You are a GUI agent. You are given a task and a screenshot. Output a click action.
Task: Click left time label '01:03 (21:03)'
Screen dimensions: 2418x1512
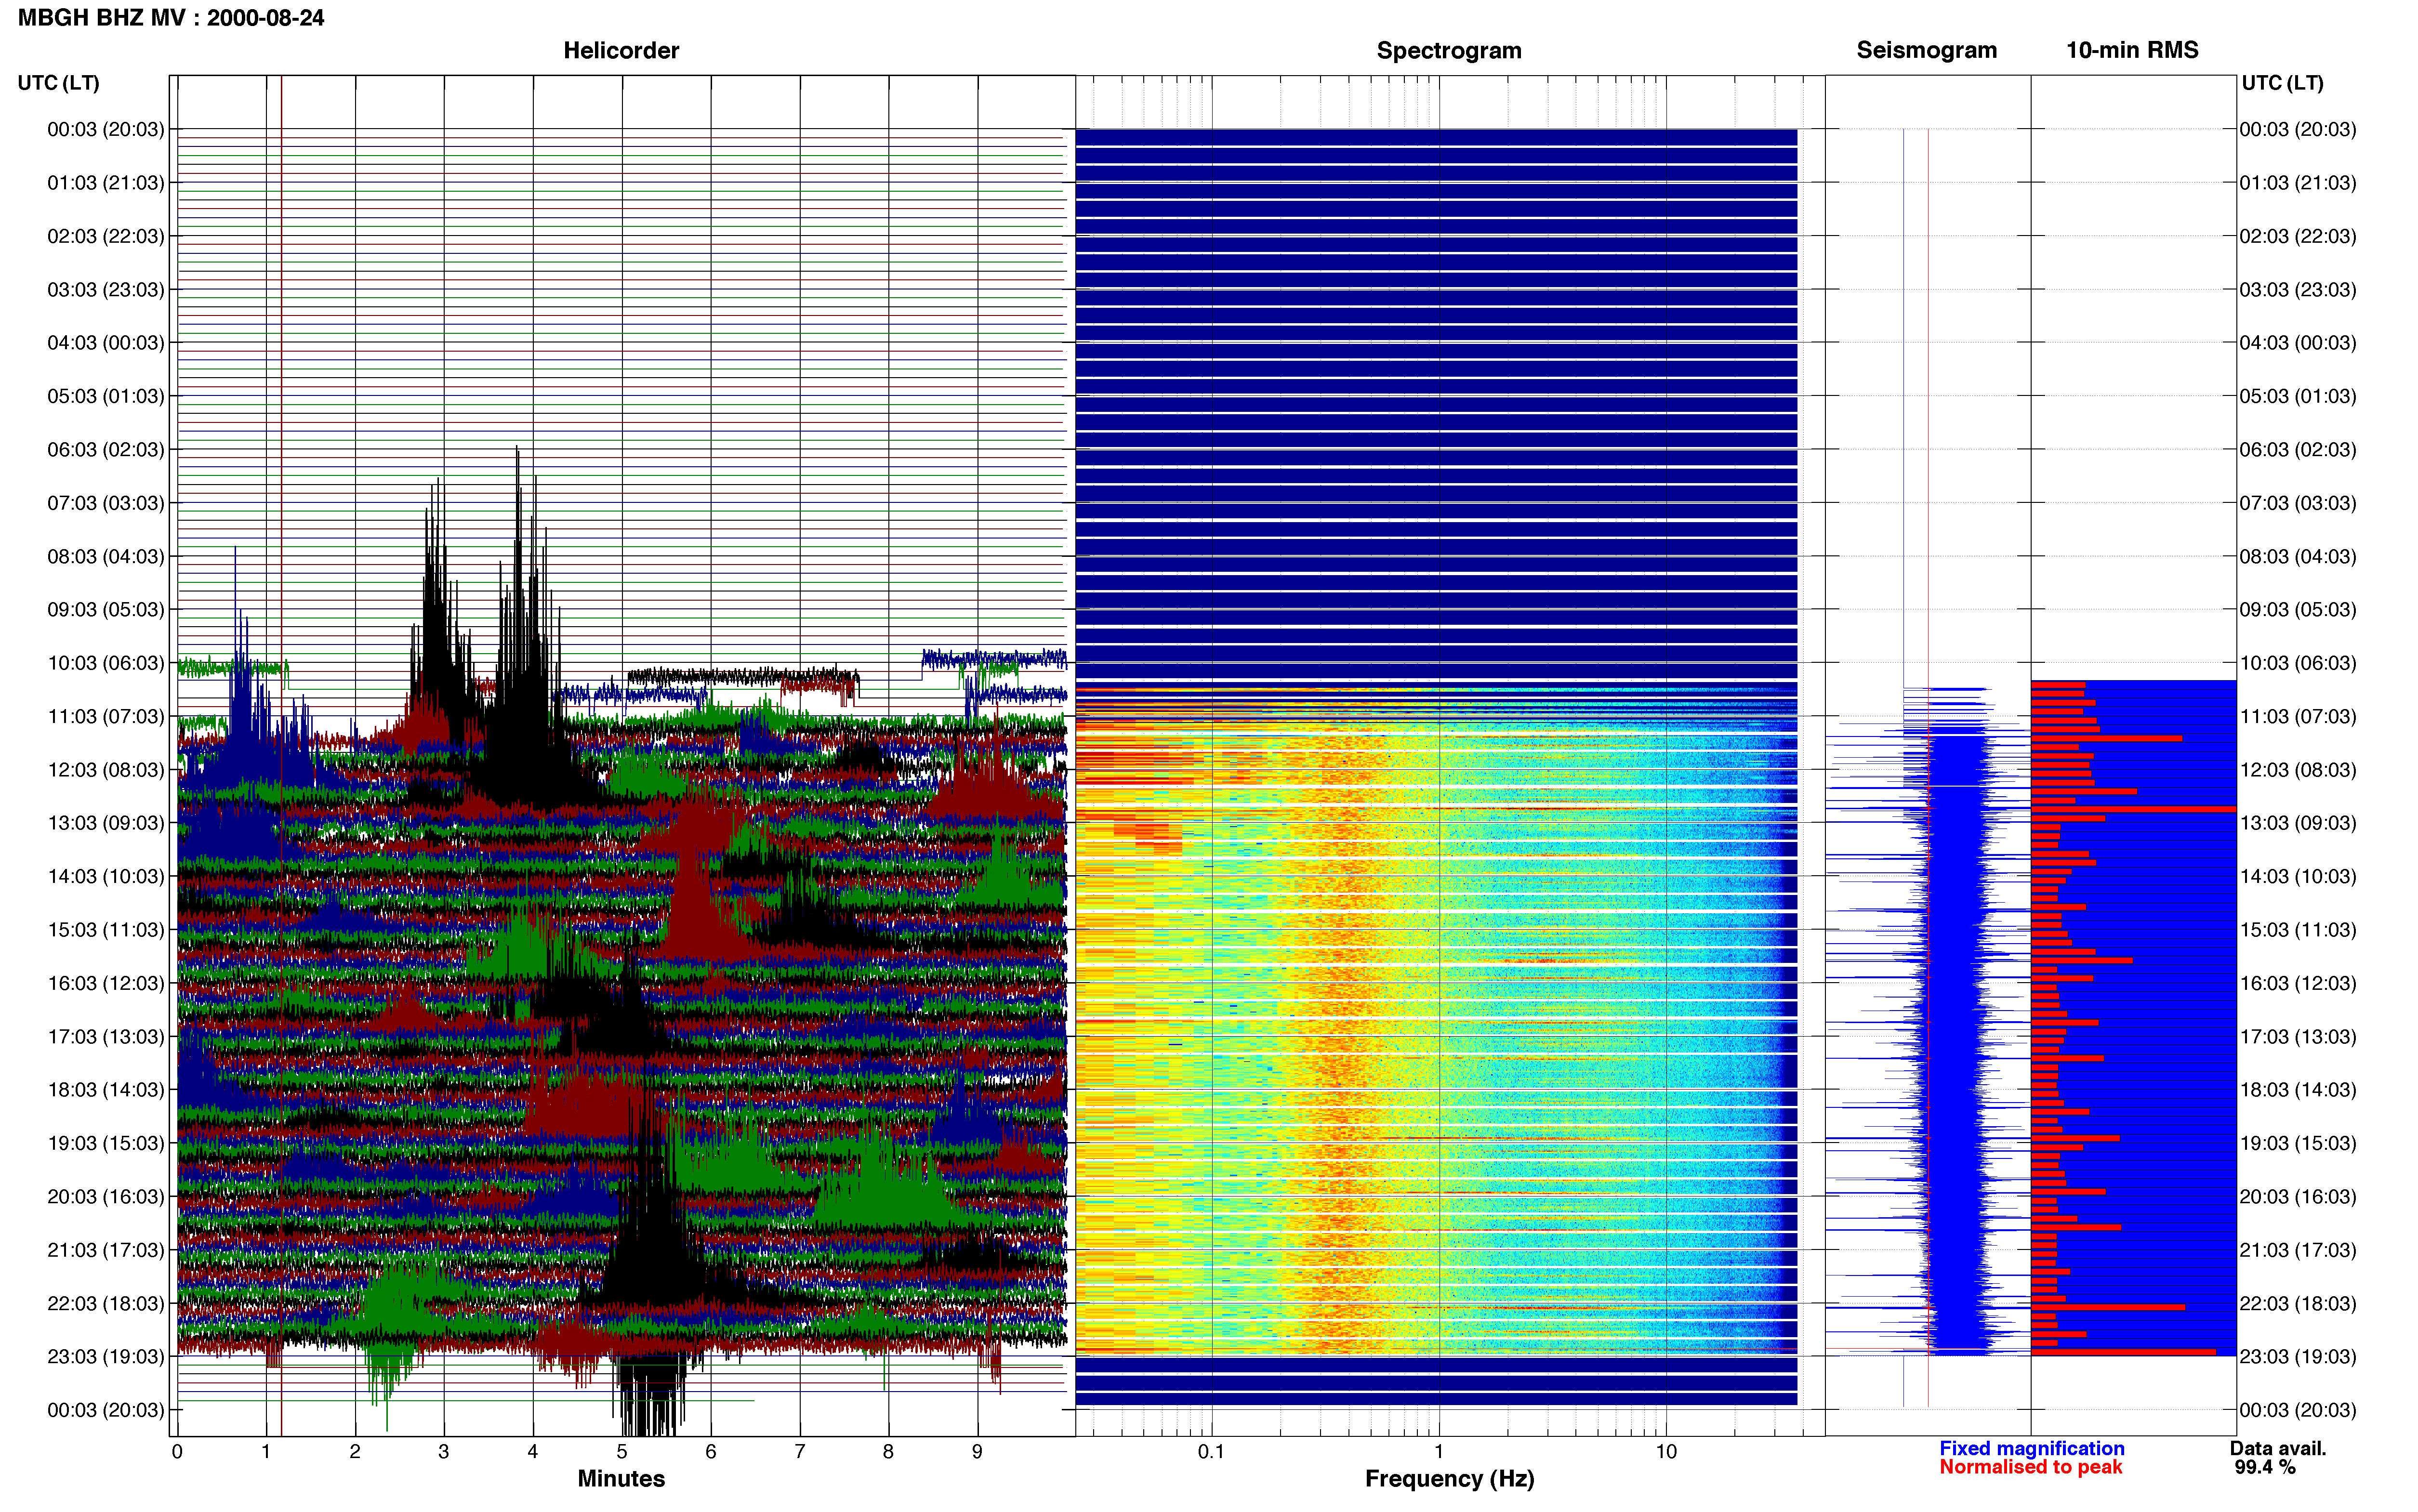click(x=106, y=183)
